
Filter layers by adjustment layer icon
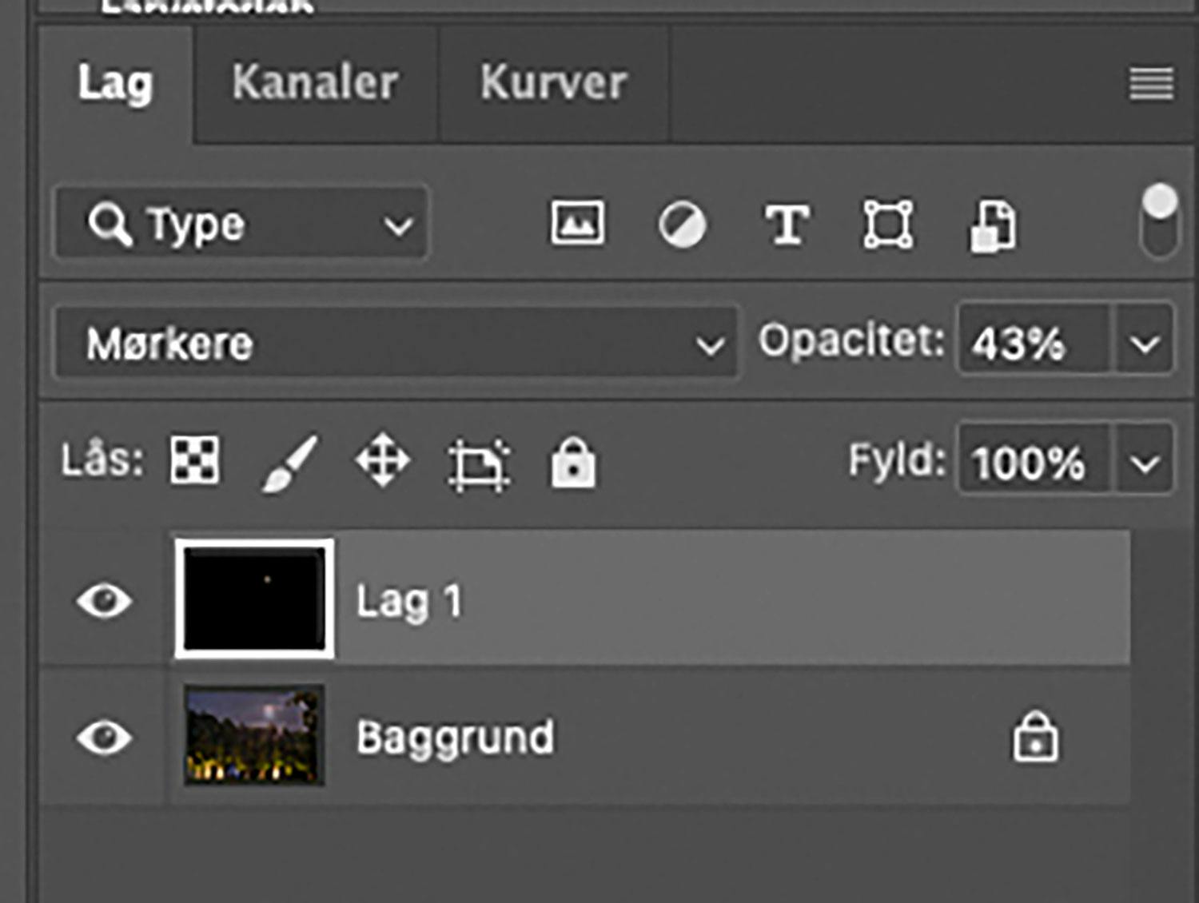pos(682,225)
